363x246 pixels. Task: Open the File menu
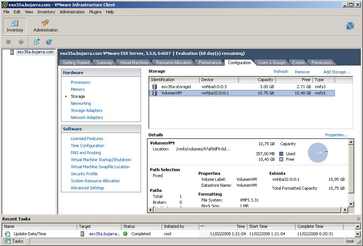click(6, 12)
